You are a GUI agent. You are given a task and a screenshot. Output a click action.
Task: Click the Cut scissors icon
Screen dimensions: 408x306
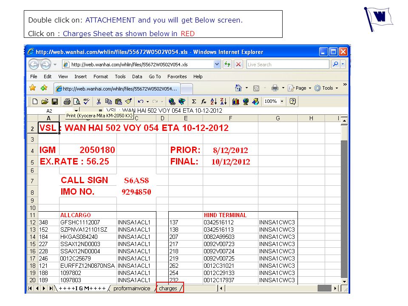click(99, 102)
